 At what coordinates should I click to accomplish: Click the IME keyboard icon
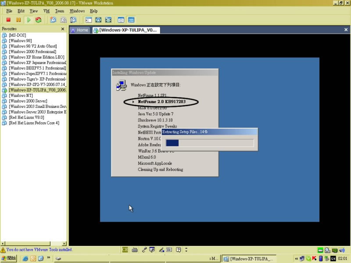point(135,250)
